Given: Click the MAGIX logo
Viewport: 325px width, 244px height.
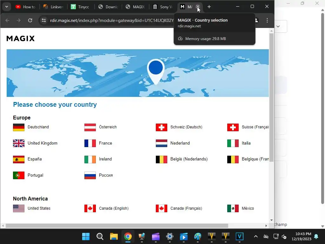Looking at the screenshot, I should (21, 38).
